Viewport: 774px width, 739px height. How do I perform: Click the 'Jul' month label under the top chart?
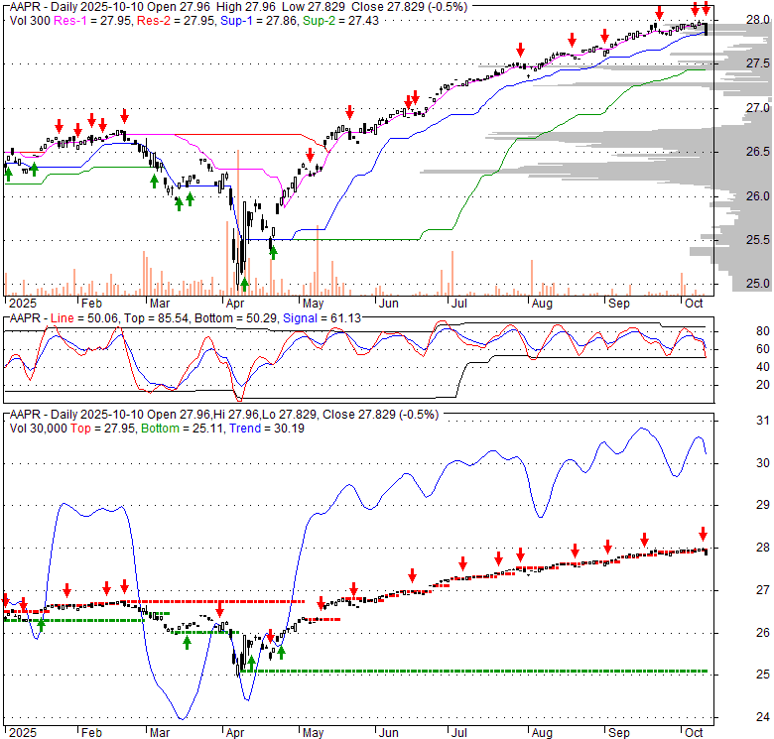point(459,304)
